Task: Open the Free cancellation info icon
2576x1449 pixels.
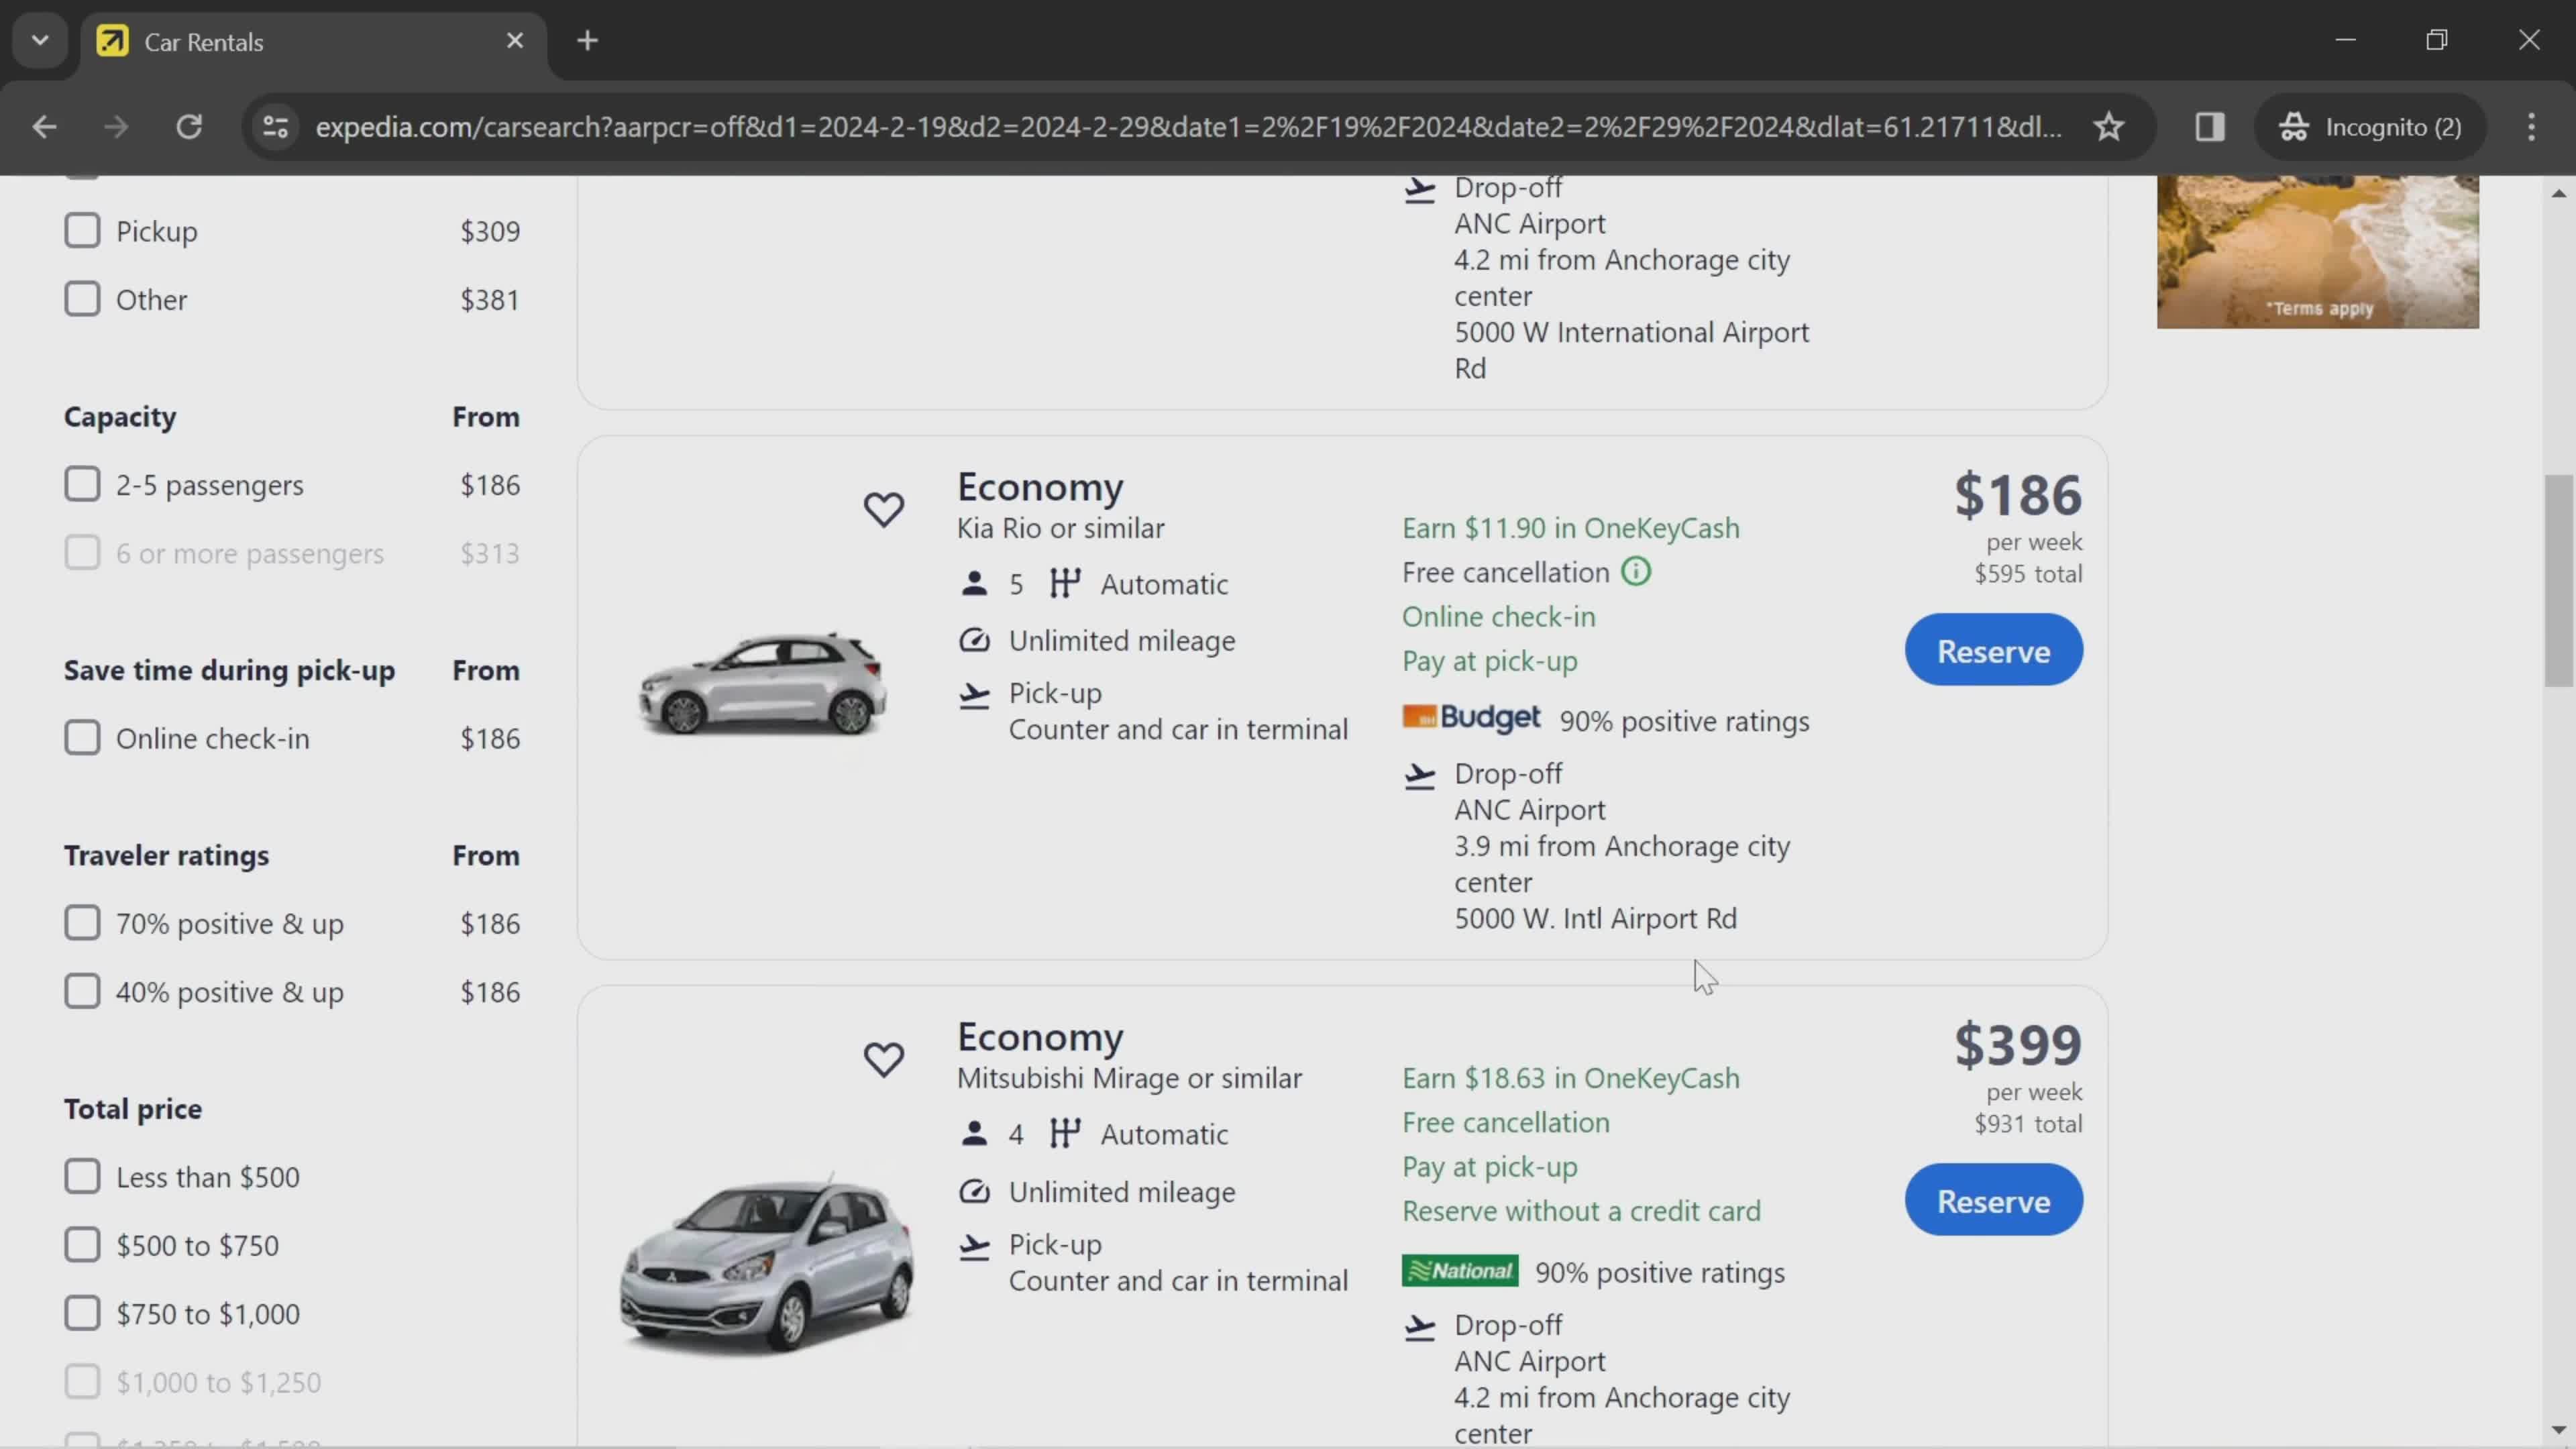Action: click(1636, 572)
